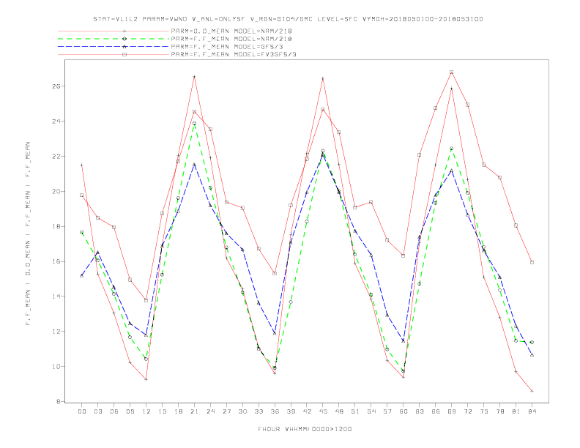580x448 pixels.
Task: Click the circle marker in the green dashed legend line
Action: coord(124,39)
